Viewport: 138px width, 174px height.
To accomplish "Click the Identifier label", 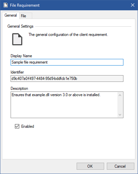I will coord(17,72).
